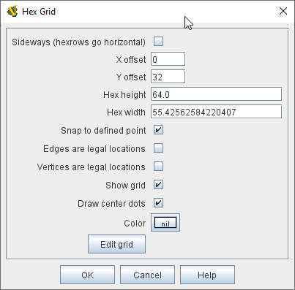
Task: Click the VASSAL icon in title bar
Action: pos(12,11)
